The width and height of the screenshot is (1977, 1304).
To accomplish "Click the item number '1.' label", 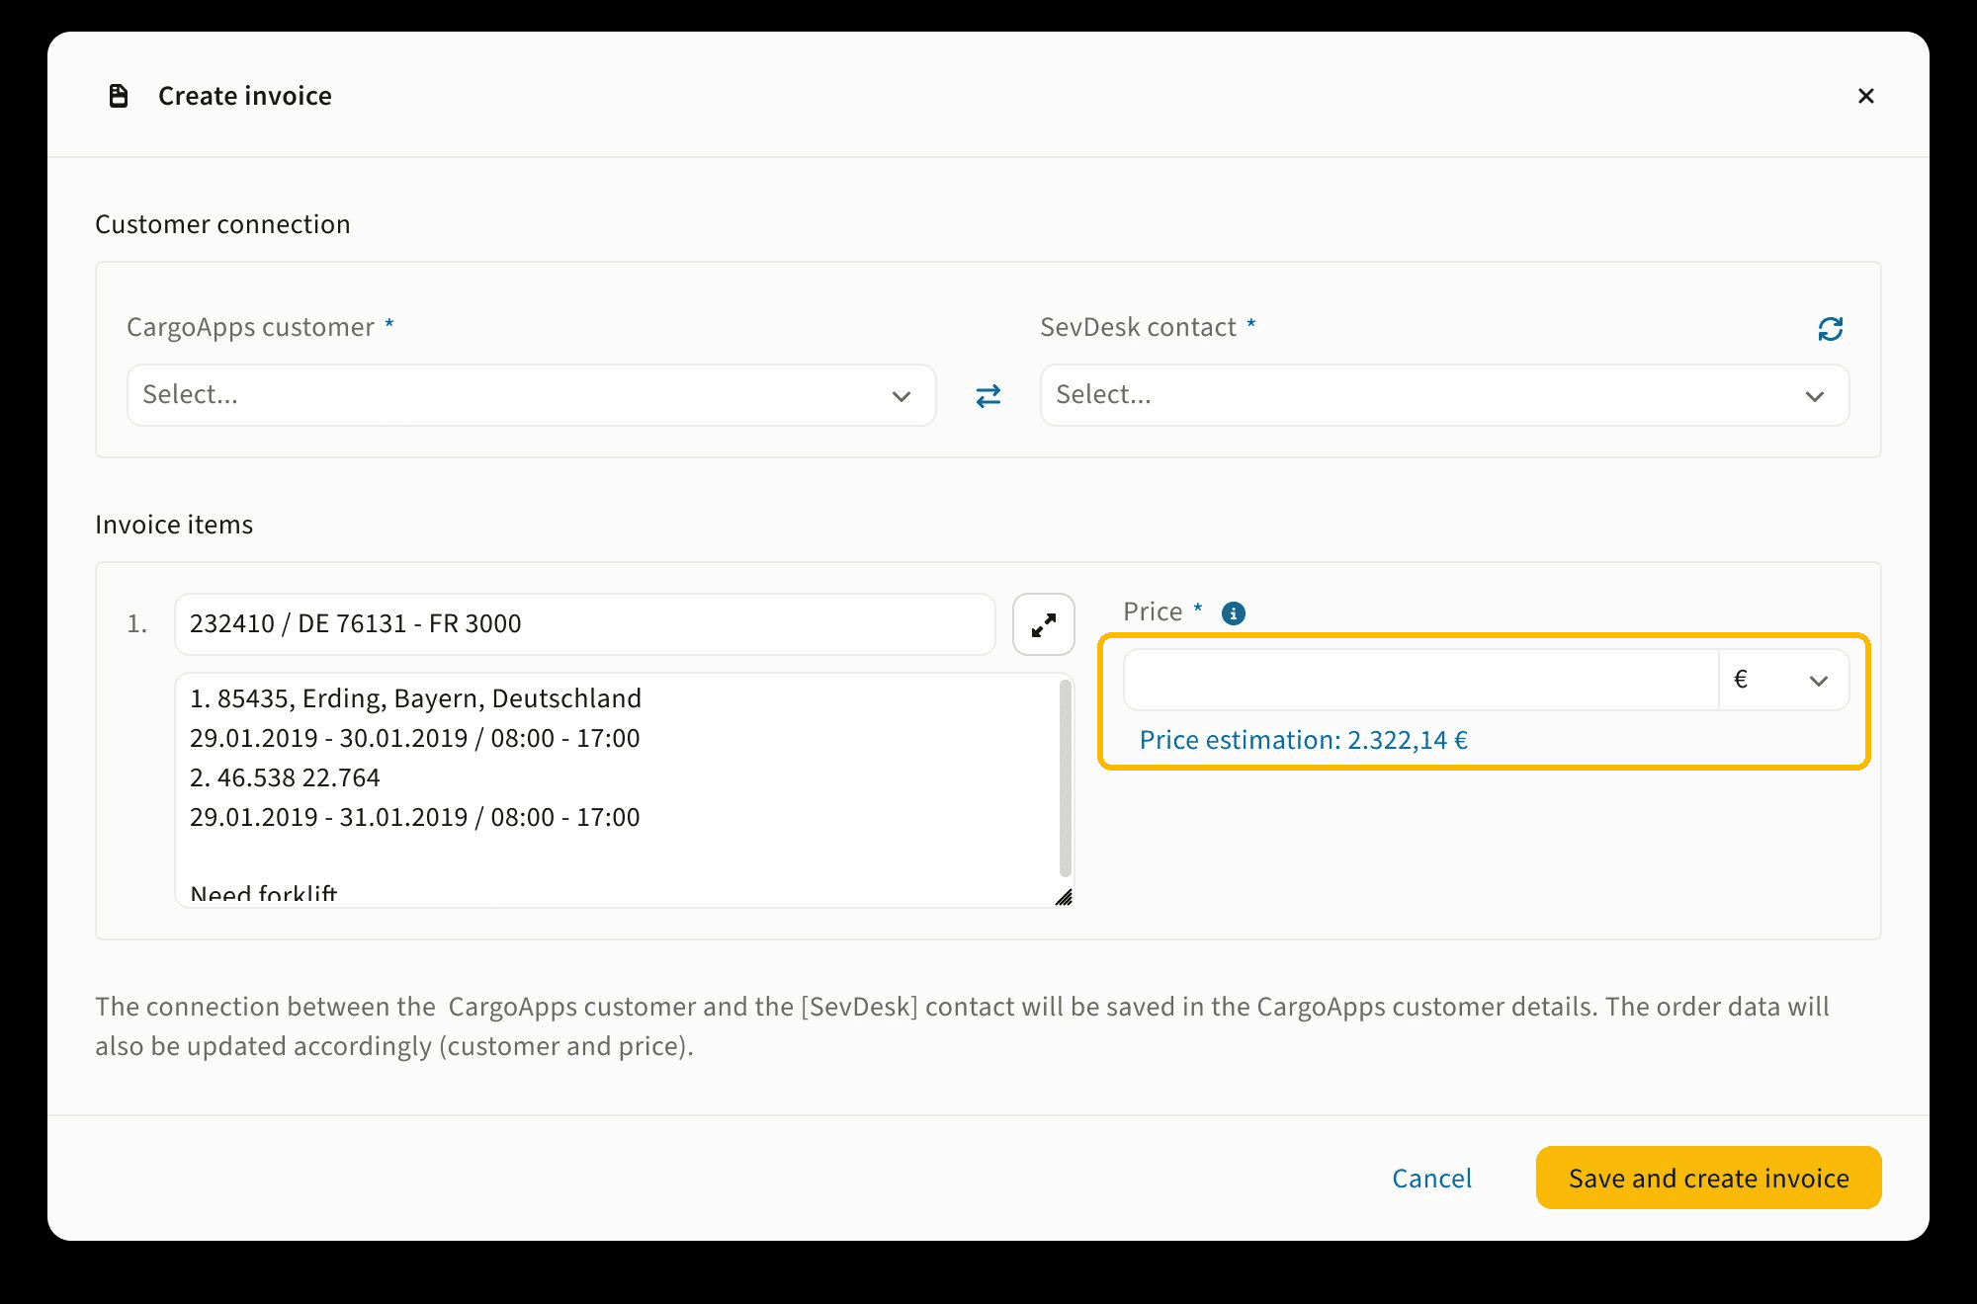I will tap(136, 624).
